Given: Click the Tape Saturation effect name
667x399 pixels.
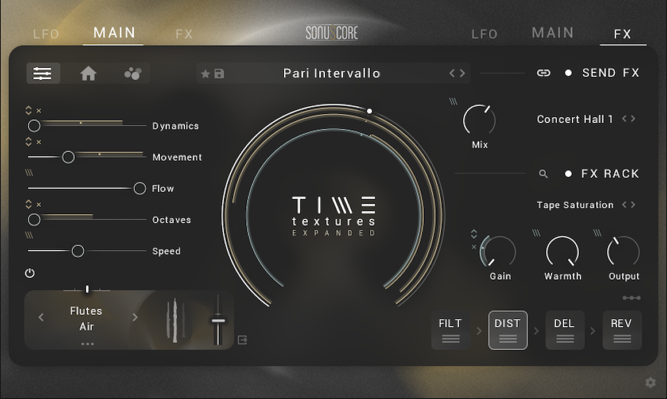Looking at the screenshot, I should [x=575, y=205].
